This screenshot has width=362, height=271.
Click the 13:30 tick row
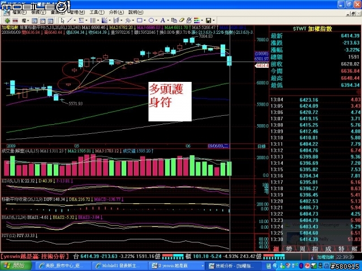[x=315, y=239]
